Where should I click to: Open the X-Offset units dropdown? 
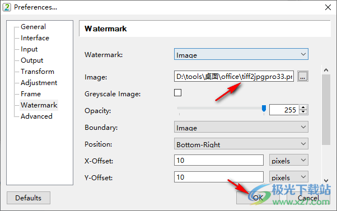pyautogui.click(x=289, y=160)
